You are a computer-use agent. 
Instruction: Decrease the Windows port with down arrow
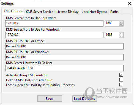tap(121, 36)
